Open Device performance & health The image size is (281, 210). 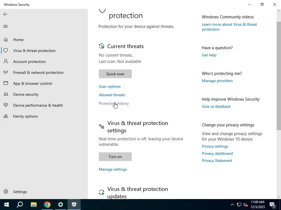[38, 105]
